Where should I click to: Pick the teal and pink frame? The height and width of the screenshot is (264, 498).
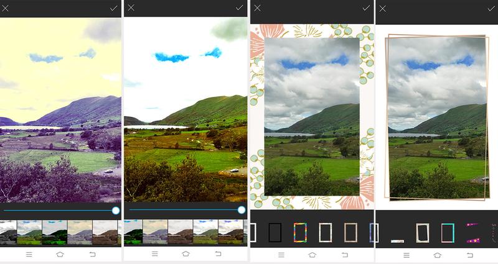click(x=448, y=233)
